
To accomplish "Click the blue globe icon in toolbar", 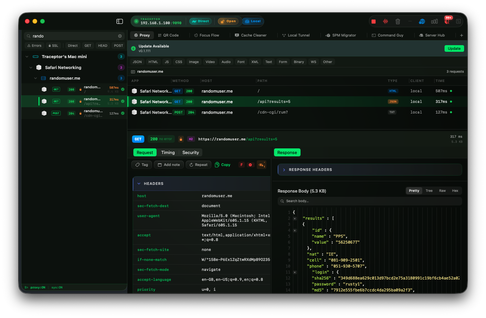I will pos(422,22).
